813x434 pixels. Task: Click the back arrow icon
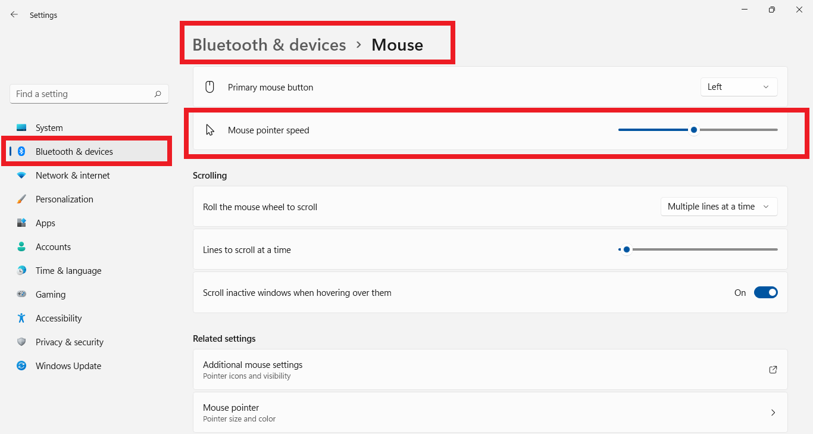(14, 15)
